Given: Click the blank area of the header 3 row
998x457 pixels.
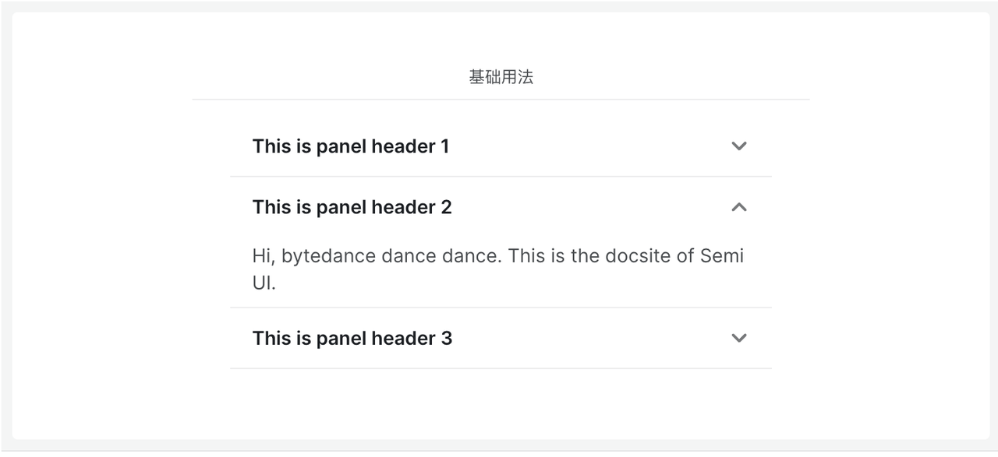Looking at the screenshot, I should [x=591, y=338].
